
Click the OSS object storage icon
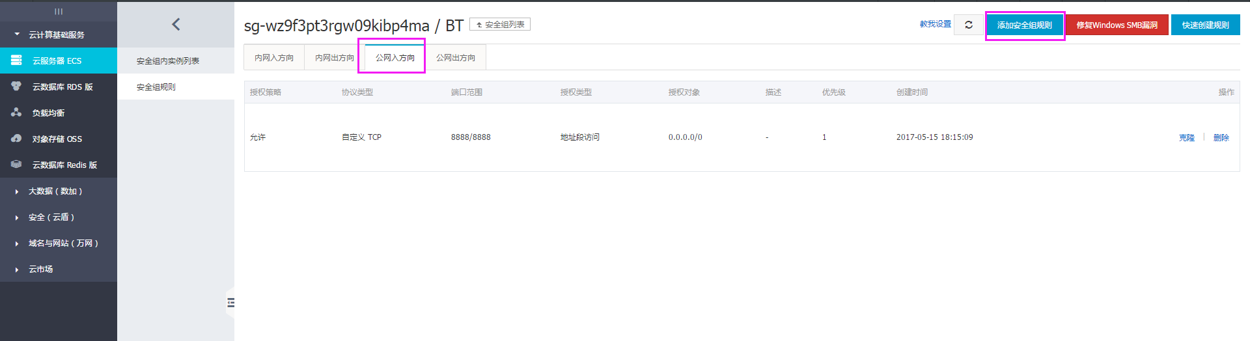pos(16,139)
